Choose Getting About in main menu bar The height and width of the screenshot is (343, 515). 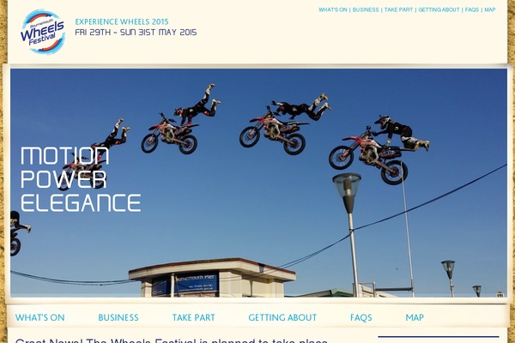coord(282,317)
